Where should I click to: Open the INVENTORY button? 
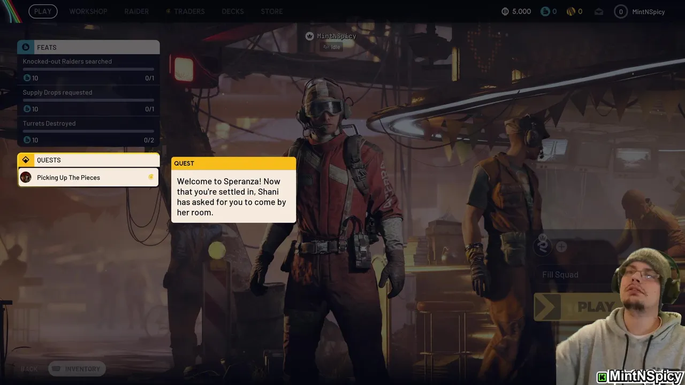coord(77,369)
